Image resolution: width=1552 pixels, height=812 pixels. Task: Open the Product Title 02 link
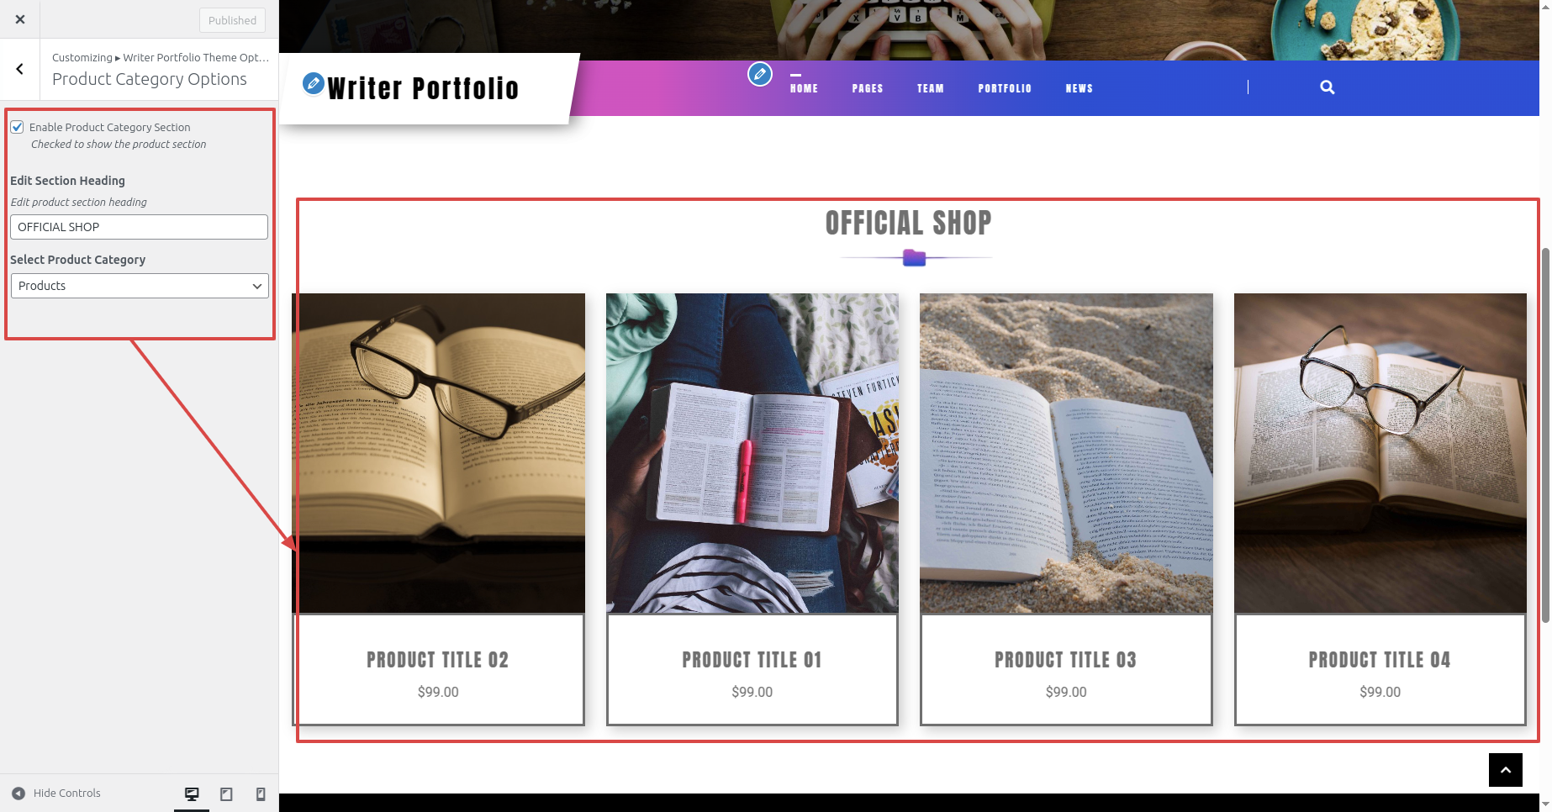click(438, 660)
